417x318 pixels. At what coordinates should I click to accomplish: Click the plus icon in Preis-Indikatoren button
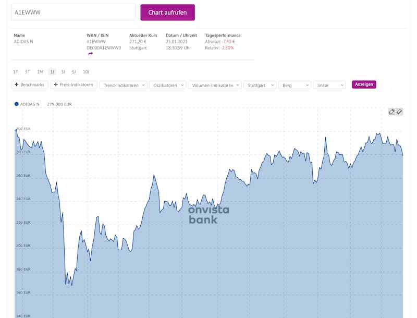56,84
